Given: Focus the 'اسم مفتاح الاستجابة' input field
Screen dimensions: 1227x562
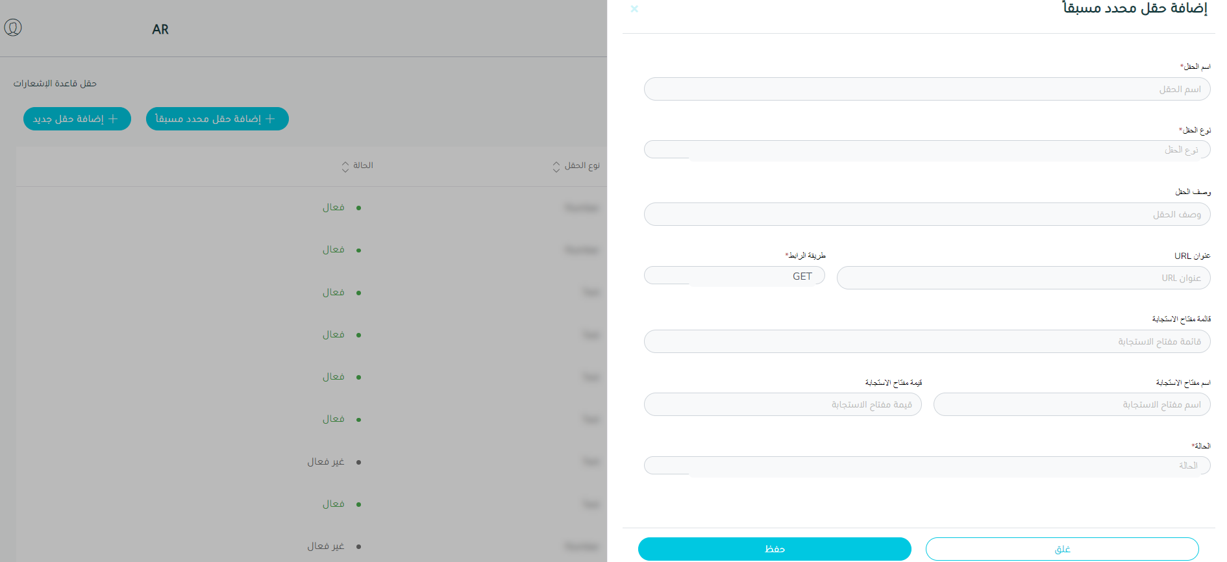Looking at the screenshot, I should click(x=1072, y=404).
